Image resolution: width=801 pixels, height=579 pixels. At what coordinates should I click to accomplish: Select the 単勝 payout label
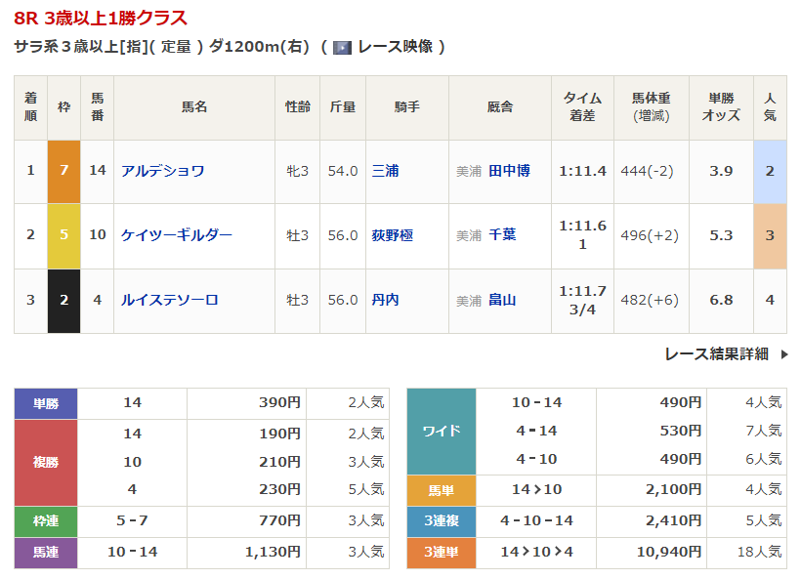tap(46, 402)
